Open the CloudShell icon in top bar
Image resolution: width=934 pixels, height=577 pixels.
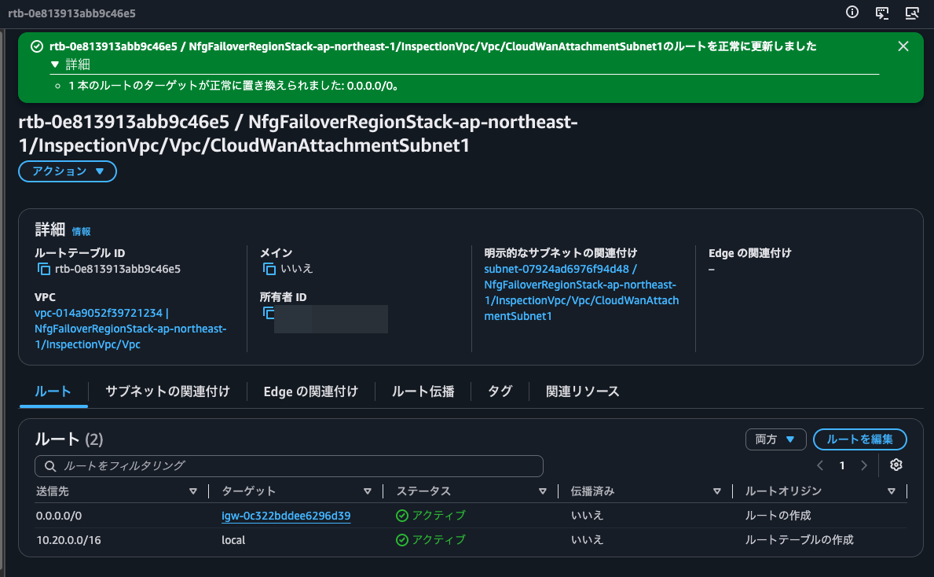pyautogui.click(x=882, y=13)
